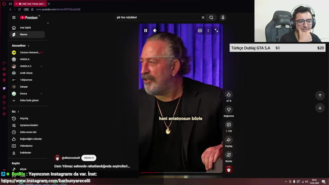Seek using the red video progress bar
Viewport: 329px width, 185px height.
tap(181, 172)
